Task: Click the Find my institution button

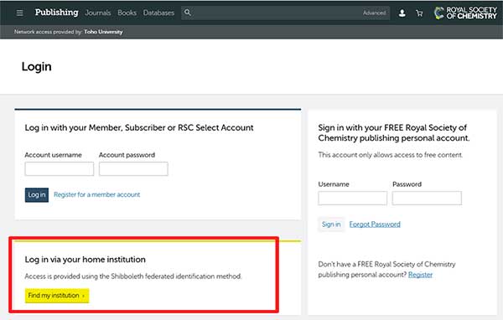Action: (x=57, y=296)
